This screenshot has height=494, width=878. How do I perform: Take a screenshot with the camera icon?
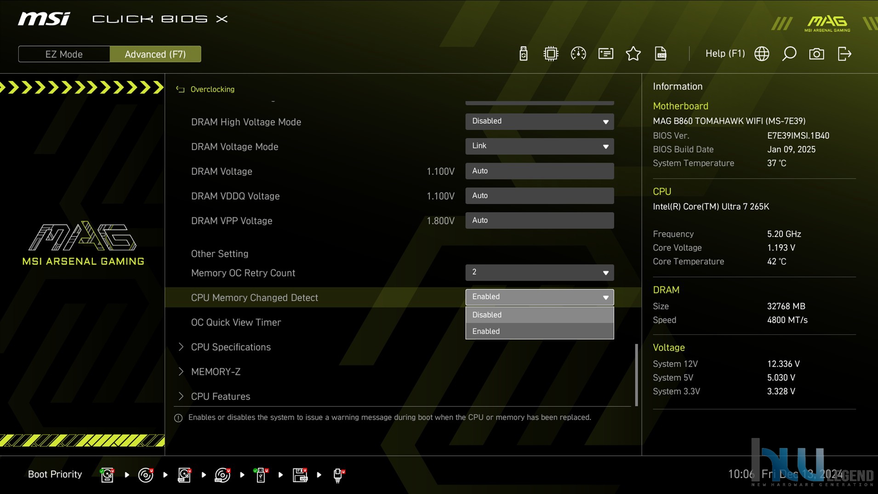(816, 54)
